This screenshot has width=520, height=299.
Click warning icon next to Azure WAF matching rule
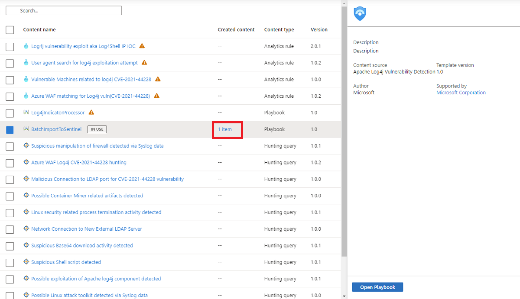(x=156, y=96)
